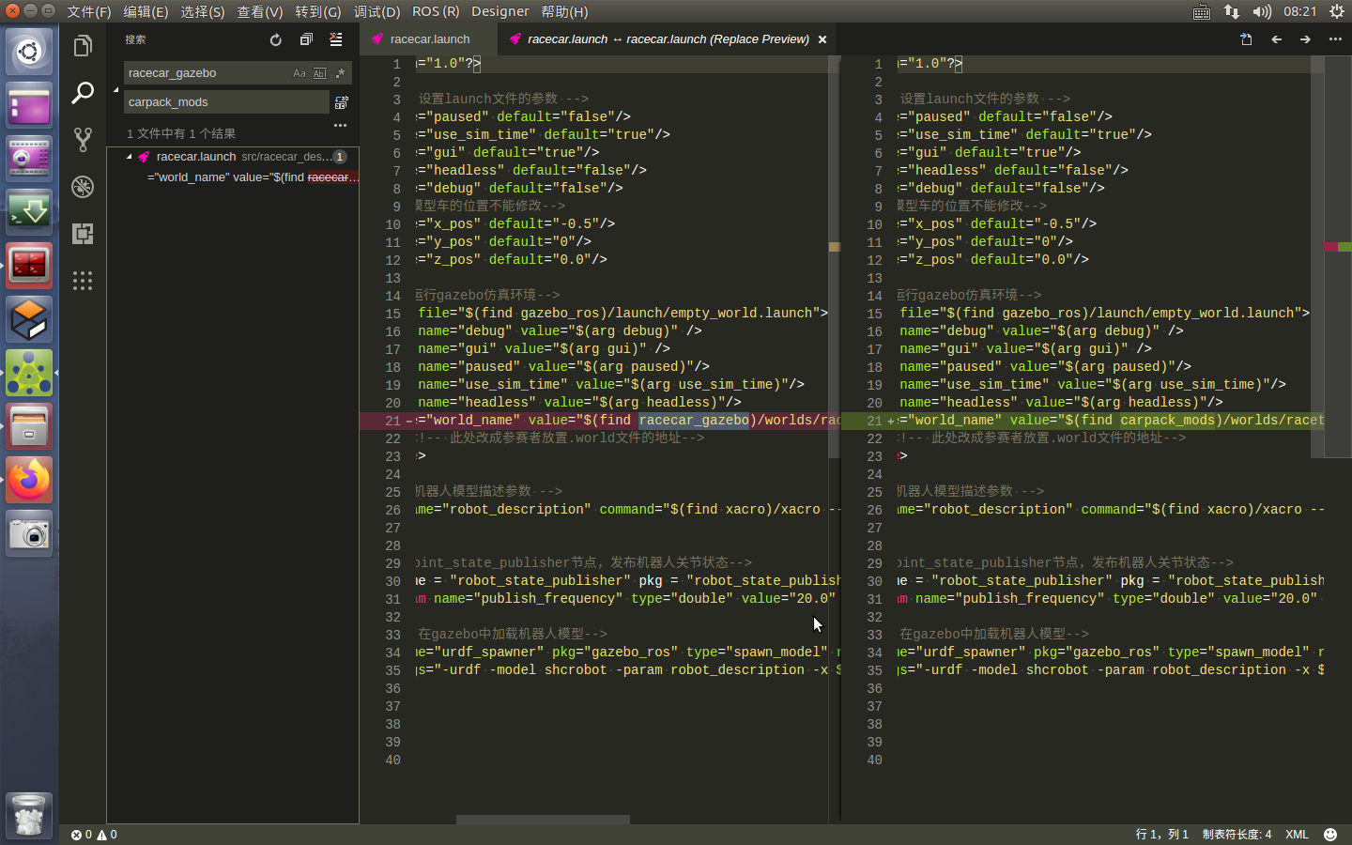
Task: Open file from replace preview icon
Action: click(1246, 39)
